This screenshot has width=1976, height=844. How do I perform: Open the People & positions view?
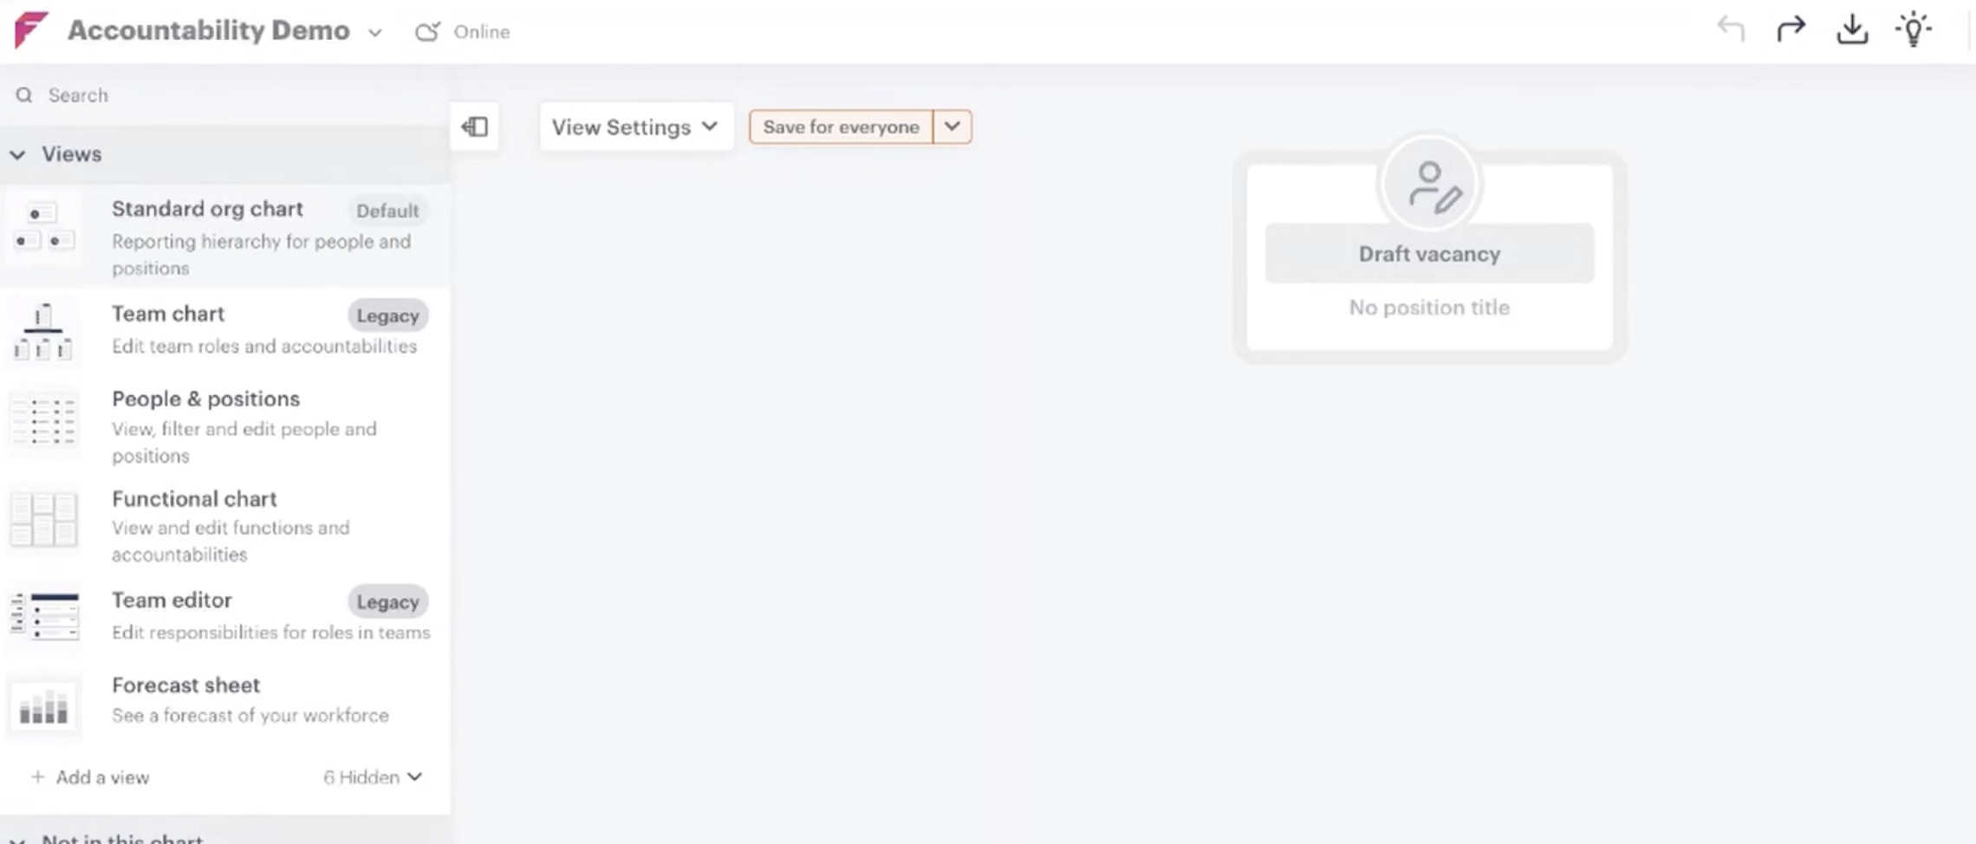coord(205,399)
